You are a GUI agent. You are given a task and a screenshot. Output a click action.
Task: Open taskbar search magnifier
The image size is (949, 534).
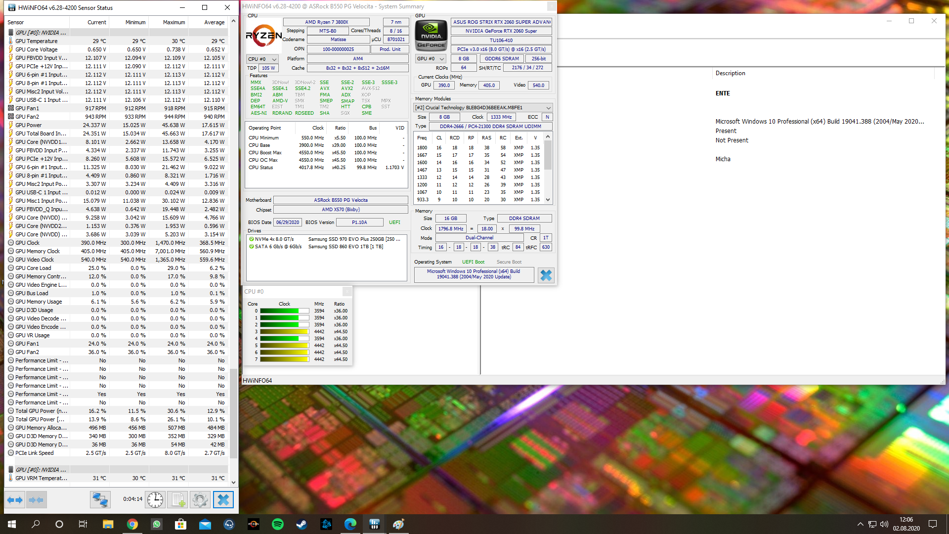point(36,524)
